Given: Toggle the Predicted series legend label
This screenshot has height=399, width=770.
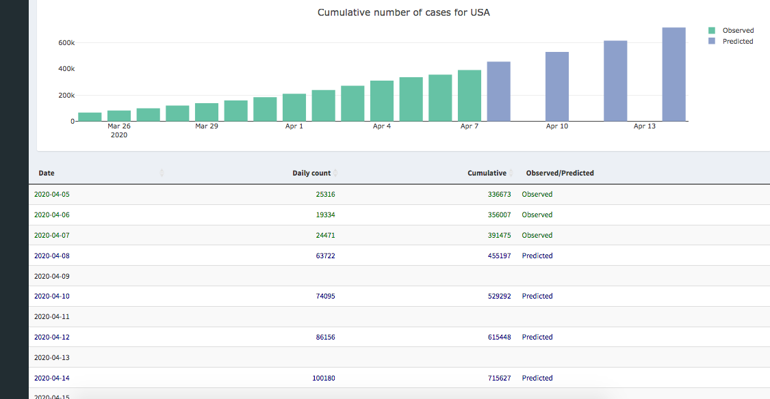Looking at the screenshot, I should tap(737, 42).
